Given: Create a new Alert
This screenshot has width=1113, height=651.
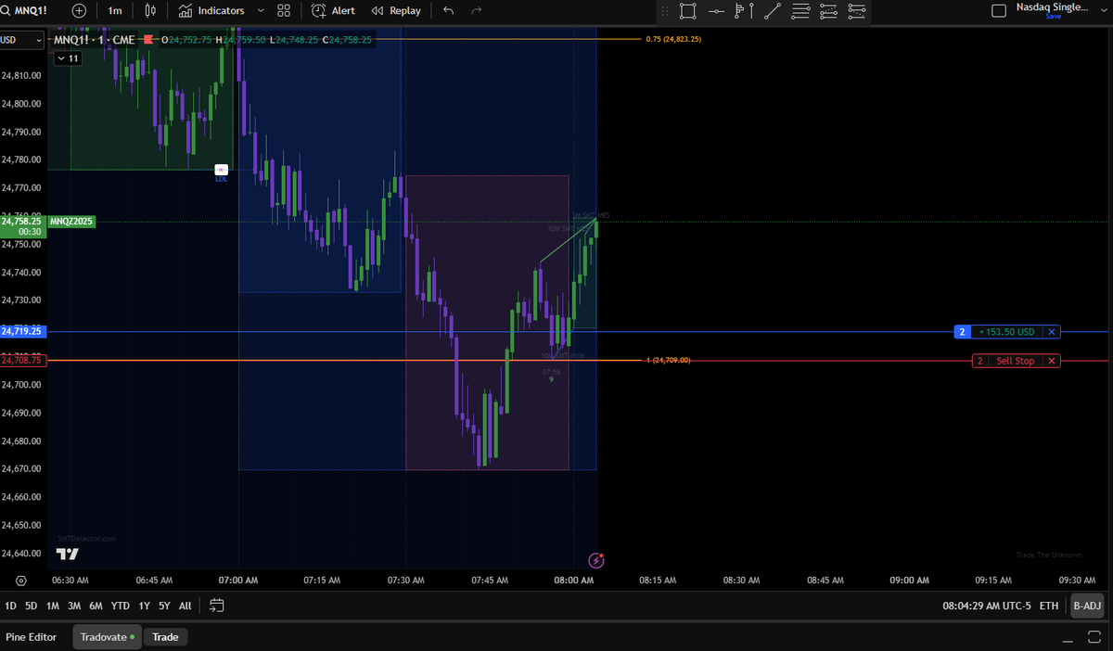Looking at the screenshot, I should pos(334,10).
